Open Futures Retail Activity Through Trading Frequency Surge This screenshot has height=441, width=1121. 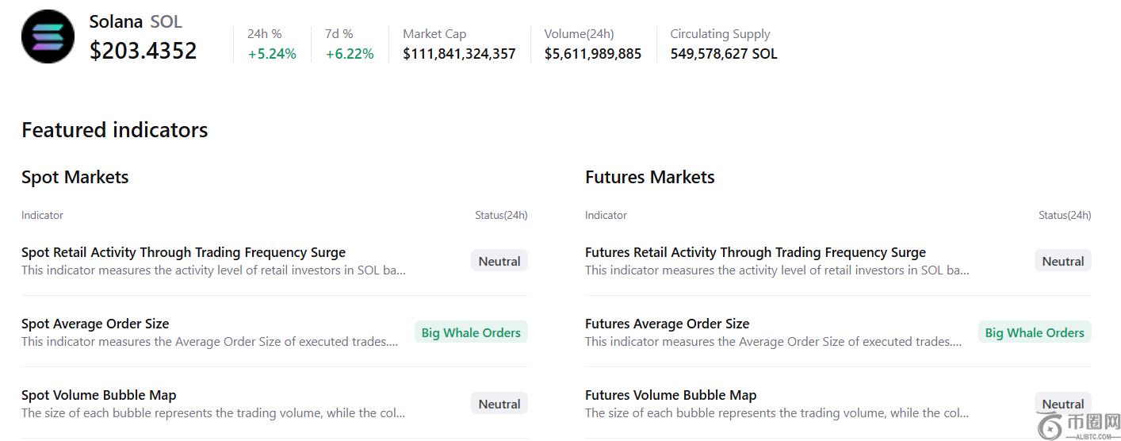tap(755, 252)
